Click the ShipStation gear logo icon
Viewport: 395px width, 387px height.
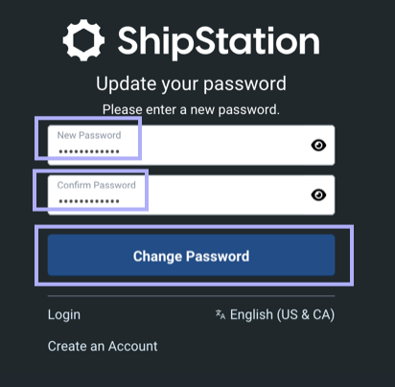tap(83, 40)
